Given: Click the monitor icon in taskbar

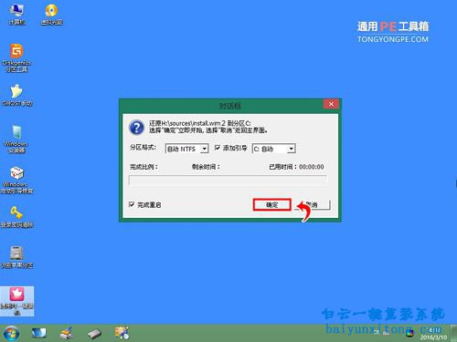Looking at the screenshot, I should coord(39,333).
